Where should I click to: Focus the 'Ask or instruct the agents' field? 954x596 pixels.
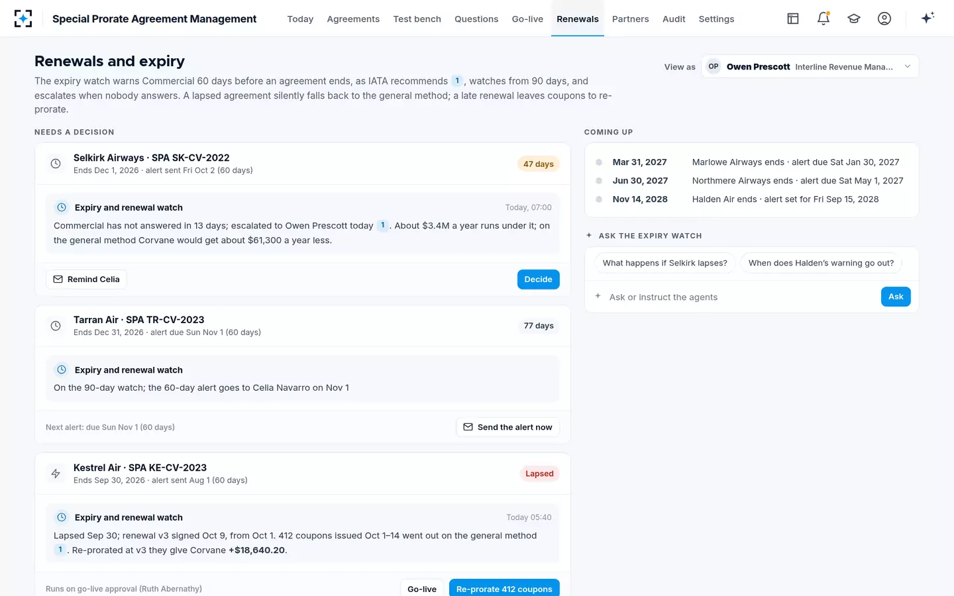(741, 297)
